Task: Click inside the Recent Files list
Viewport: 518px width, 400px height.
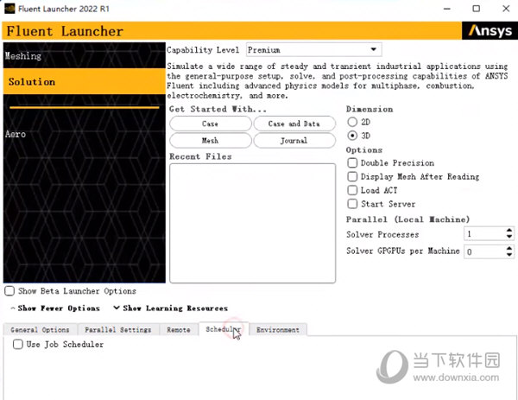Action: [253, 223]
